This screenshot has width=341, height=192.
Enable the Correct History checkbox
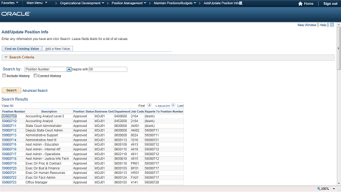click(35, 76)
